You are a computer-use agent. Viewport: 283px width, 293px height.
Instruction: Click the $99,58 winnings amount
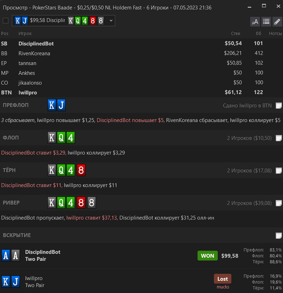pos(229,256)
